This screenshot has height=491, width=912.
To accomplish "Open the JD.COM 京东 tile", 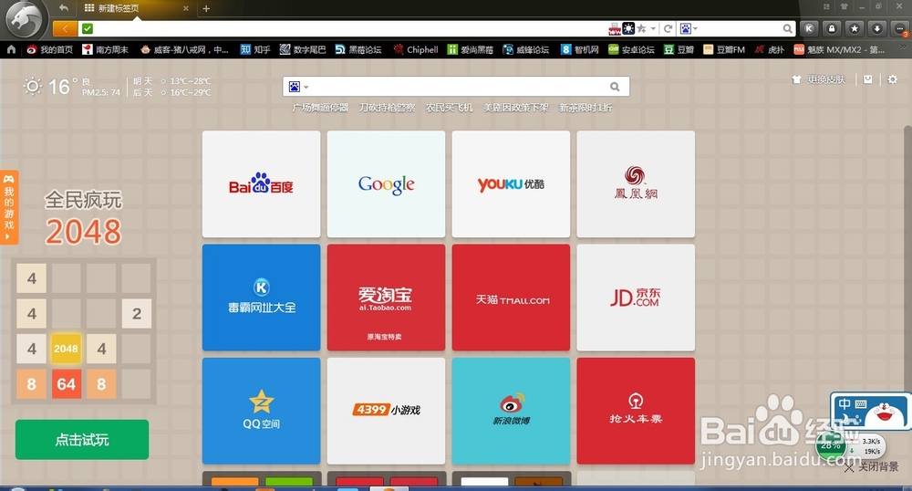I will pyautogui.click(x=636, y=298).
